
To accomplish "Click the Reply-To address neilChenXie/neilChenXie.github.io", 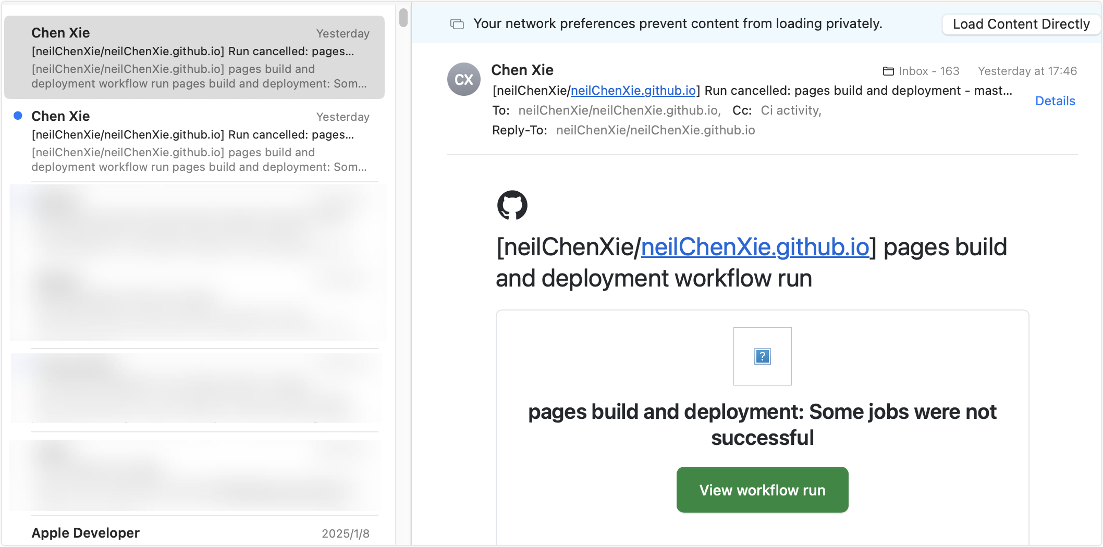I will click(x=655, y=130).
